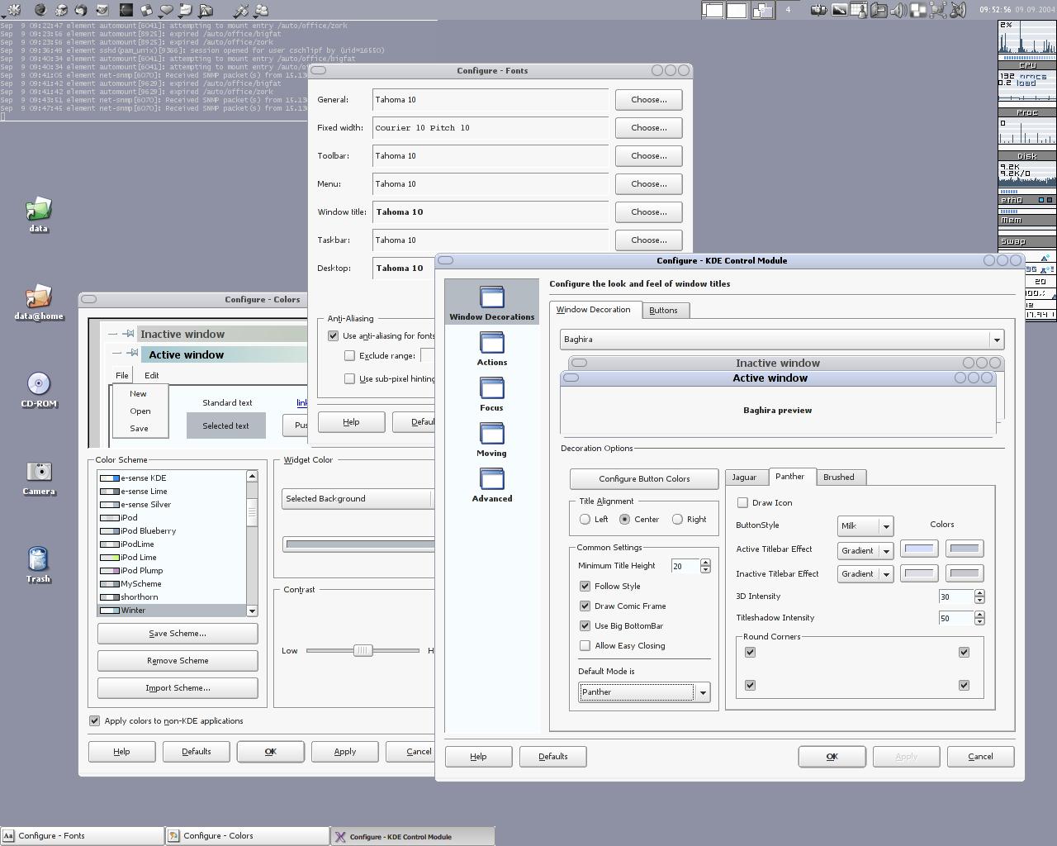Screen dimensions: 1057x846
Task: Select the Focus module icon
Action: 491,393
